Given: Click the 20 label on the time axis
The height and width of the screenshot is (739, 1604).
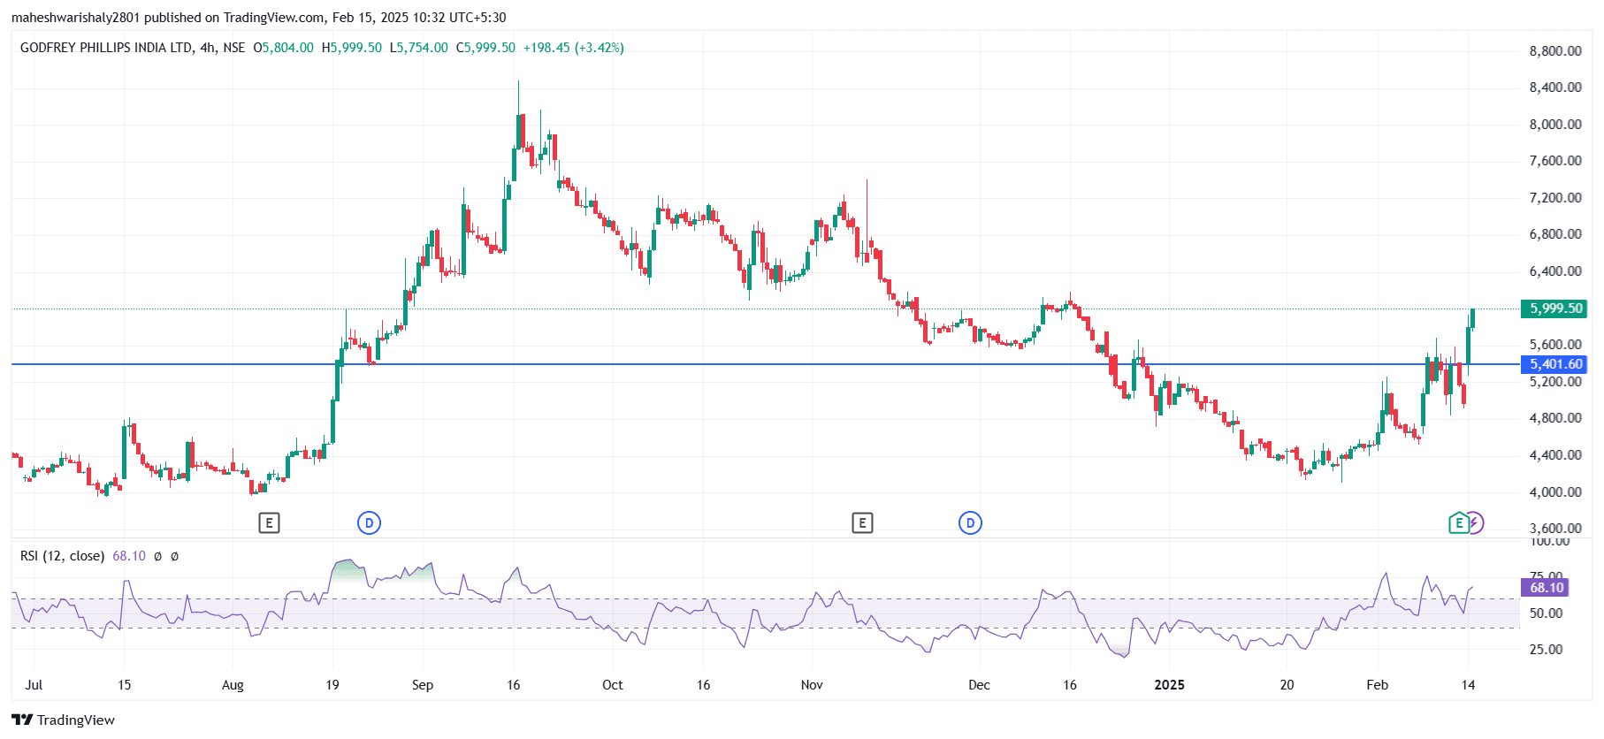Looking at the screenshot, I should point(1287,685).
